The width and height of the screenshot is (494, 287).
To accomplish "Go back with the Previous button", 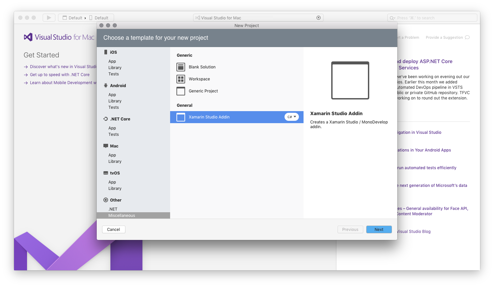I will pos(350,230).
